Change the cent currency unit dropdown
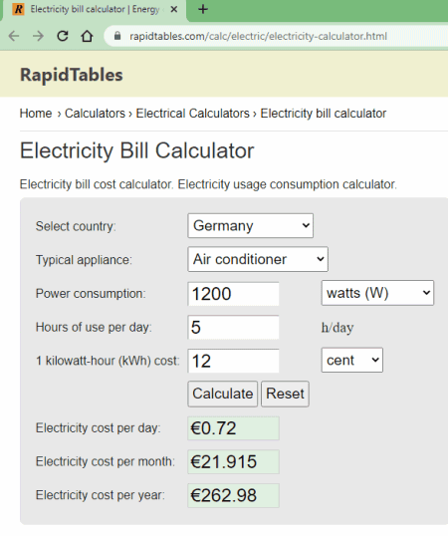This screenshot has height=536, width=448. click(x=352, y=360)
